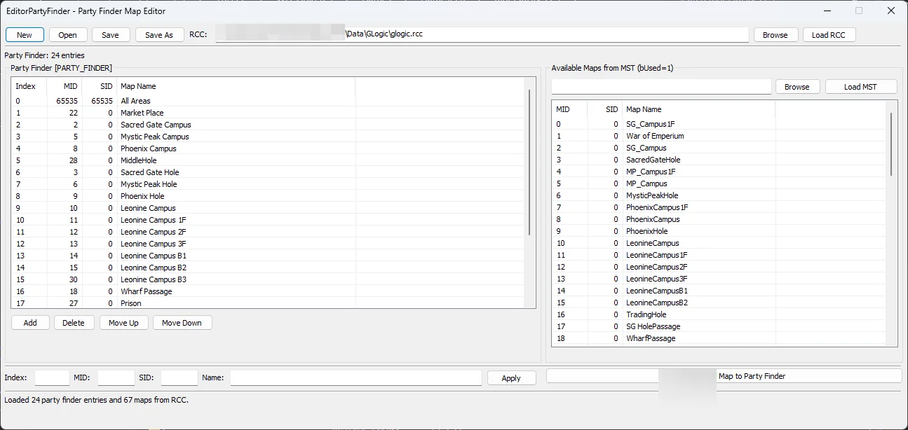The height and width of the screenshot is (430, 908).
Task: Select the Market Place entry
Action: [x=268, y=113]
